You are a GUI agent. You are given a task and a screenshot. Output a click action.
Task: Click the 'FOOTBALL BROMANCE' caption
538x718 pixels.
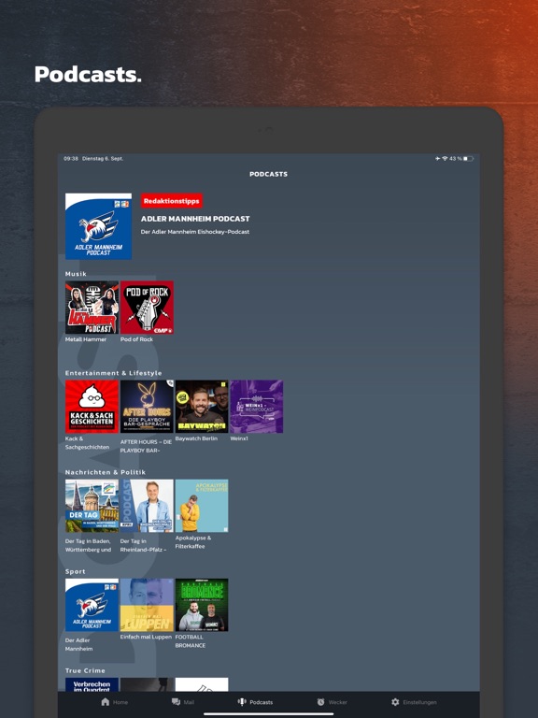pos(191,641)
